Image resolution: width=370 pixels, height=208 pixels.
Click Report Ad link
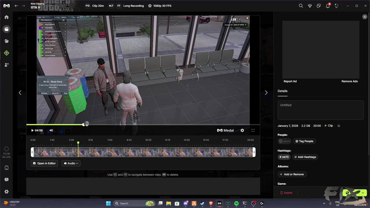pos(290,81)
